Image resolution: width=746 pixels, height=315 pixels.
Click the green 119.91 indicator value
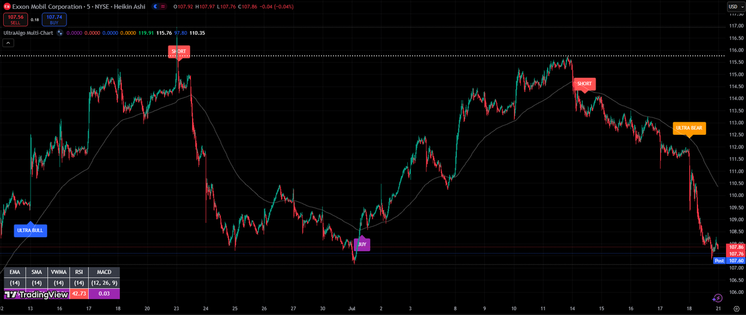(x=146, y=33)
